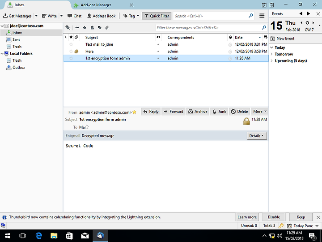Sort by the starred column header
This screenshot has height=242, width=322.
pos(71,37)
